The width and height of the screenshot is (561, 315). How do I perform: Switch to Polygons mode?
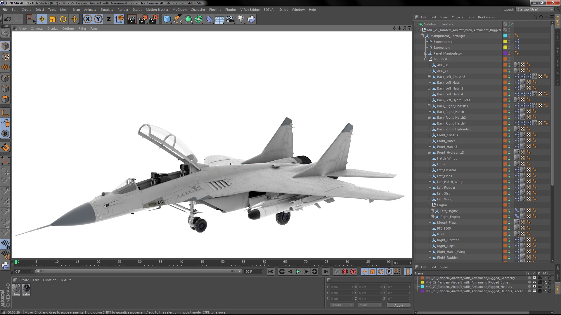click(5, 99)
